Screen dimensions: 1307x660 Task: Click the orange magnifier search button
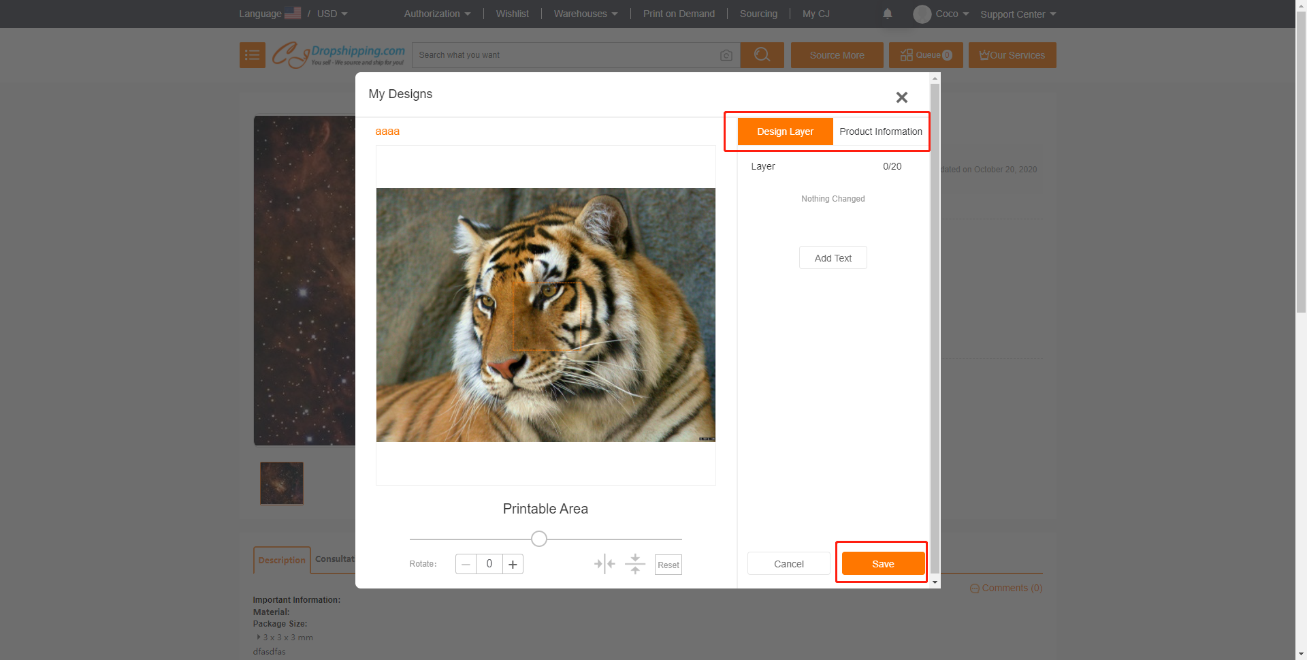click(762, 55)
